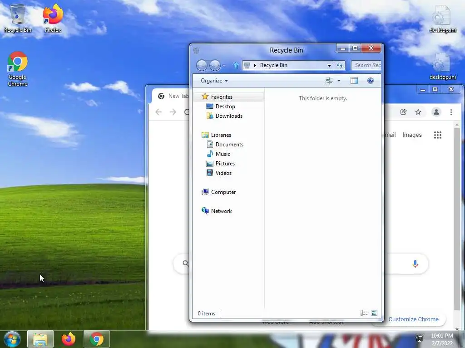Refresh the Recycle Bin address bar
This screenshot has width=465, height=348.
[340, 65]
